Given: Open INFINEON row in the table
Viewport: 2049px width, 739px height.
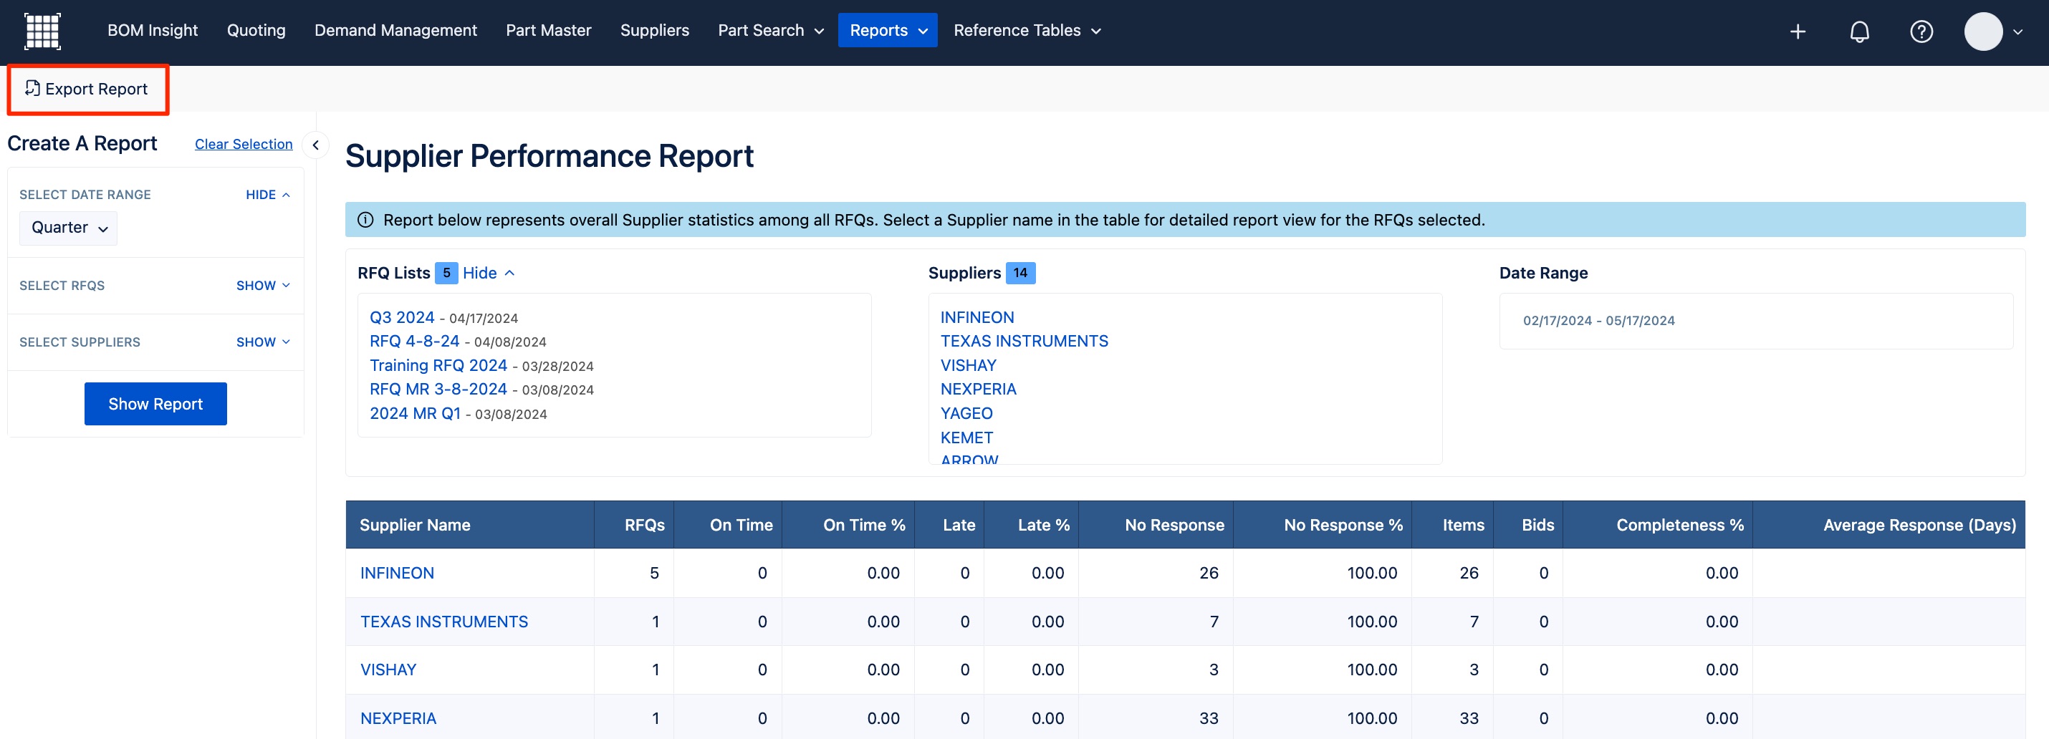Looking at the screenshot, I should [397, 573].
